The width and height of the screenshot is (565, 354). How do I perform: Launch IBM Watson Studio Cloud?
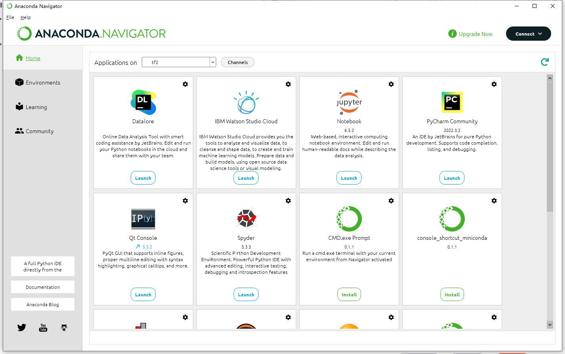[x=246, y=178]
